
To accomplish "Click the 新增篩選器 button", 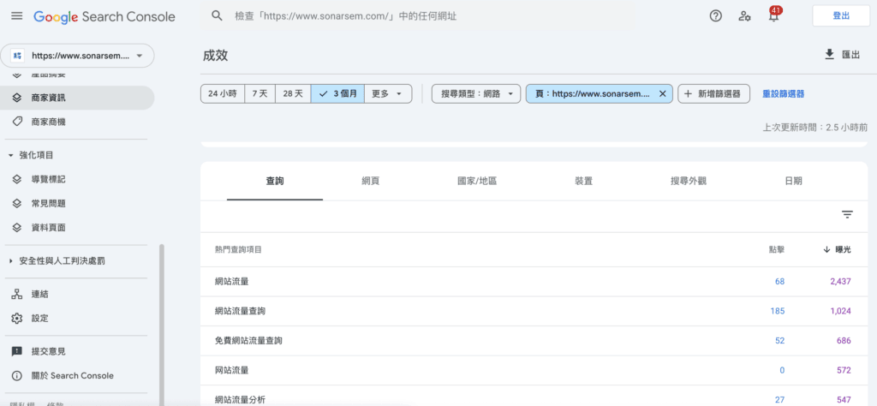I will tap(714, 93).
